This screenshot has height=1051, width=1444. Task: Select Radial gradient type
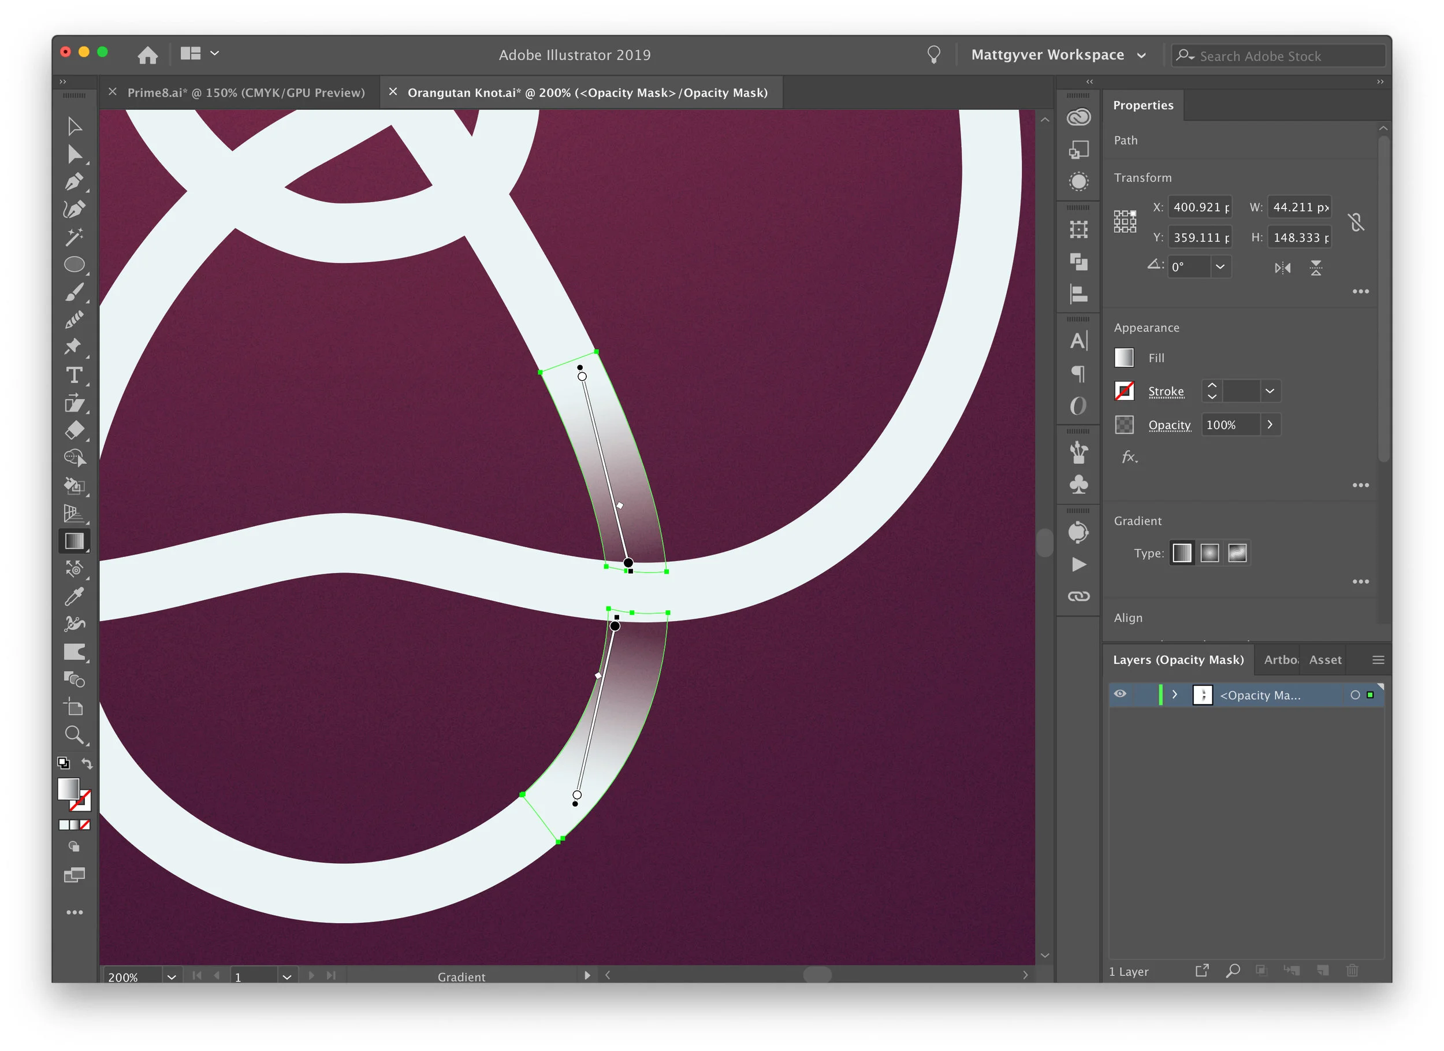1209,553
